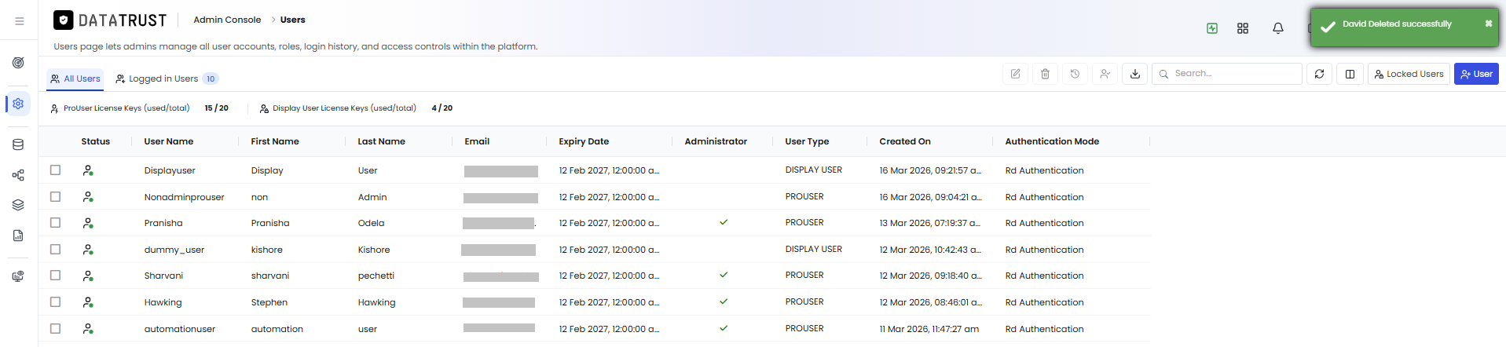Click the Users breadcrumb
The height and width of the screenshot is (347, 1506).
coord(292,20)
